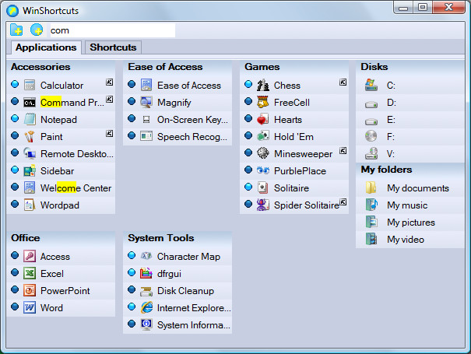Image resolution: width=471 pixels, height=354 pixels.
Task: Toggle the bullet next to Magnify
Action: tap(132, 101)
